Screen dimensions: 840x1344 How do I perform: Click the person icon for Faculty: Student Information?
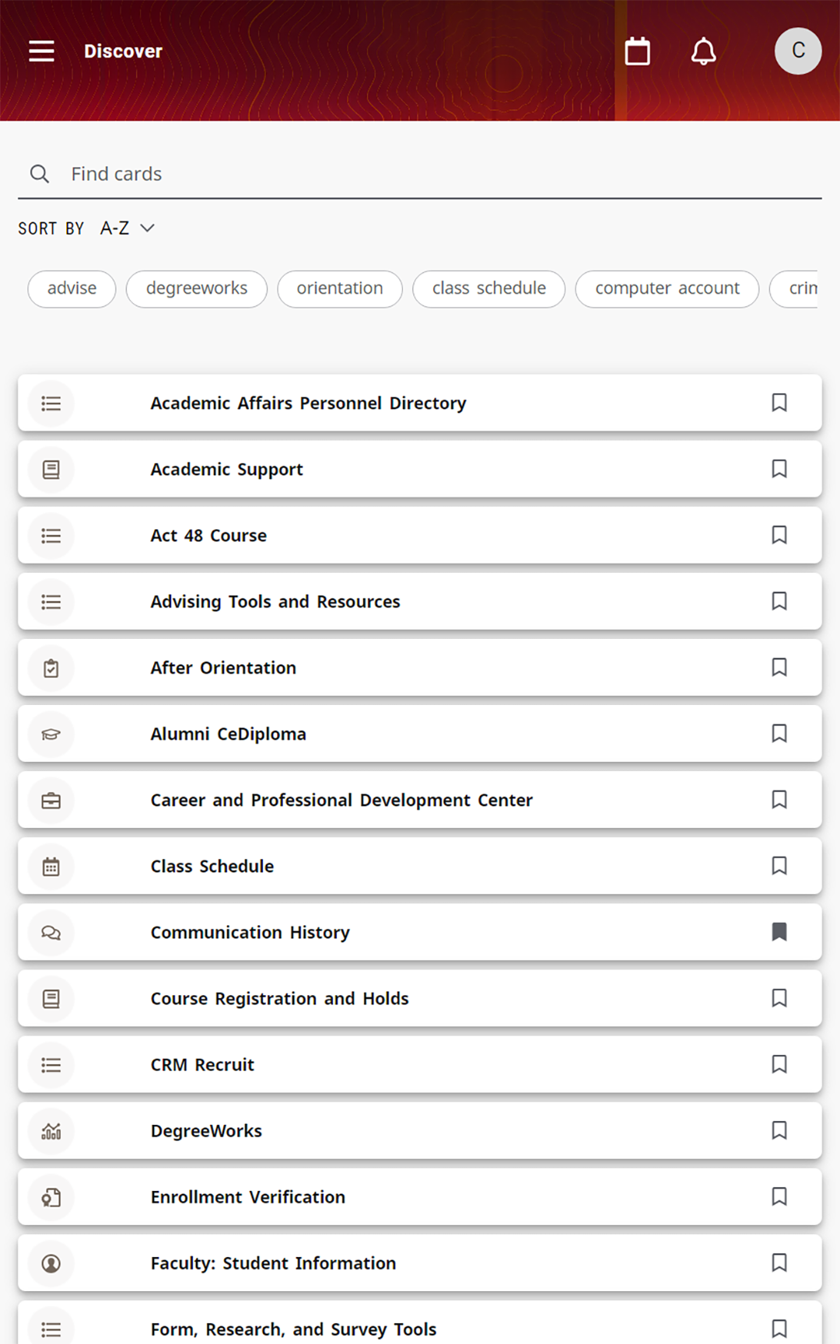point(51,1263)
